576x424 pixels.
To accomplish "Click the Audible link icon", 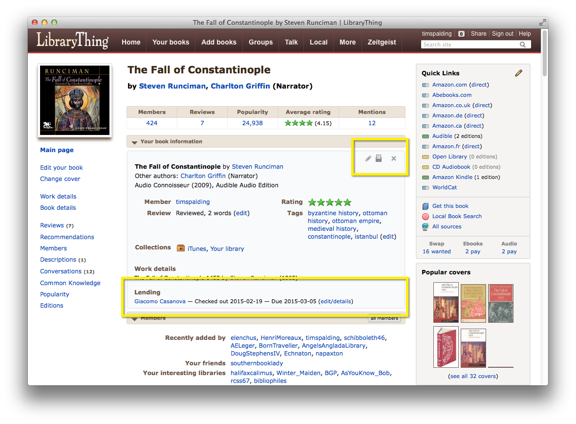I will coord(426,136).
